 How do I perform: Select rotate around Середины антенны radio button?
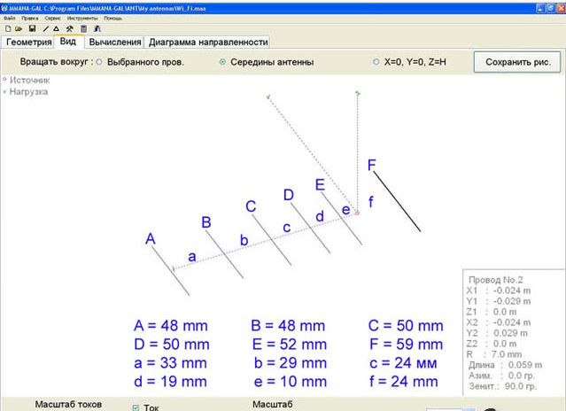222,62
